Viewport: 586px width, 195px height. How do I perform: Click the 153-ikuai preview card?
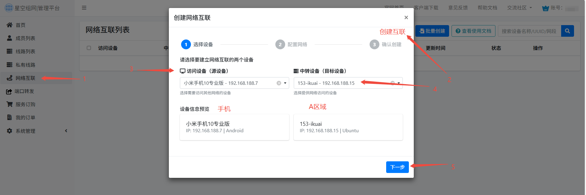348,127
